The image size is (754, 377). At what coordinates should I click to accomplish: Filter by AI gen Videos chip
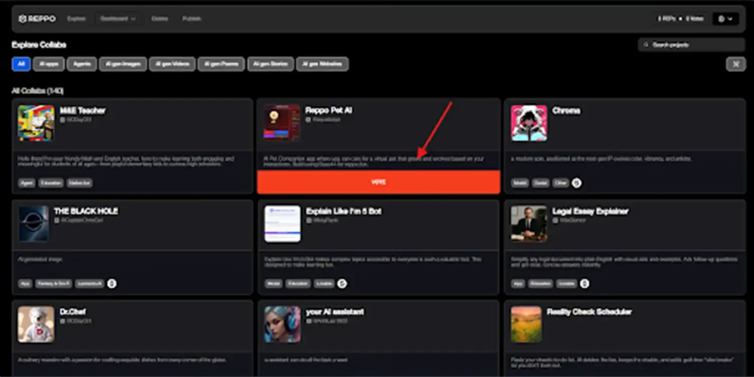pos(172,64)
